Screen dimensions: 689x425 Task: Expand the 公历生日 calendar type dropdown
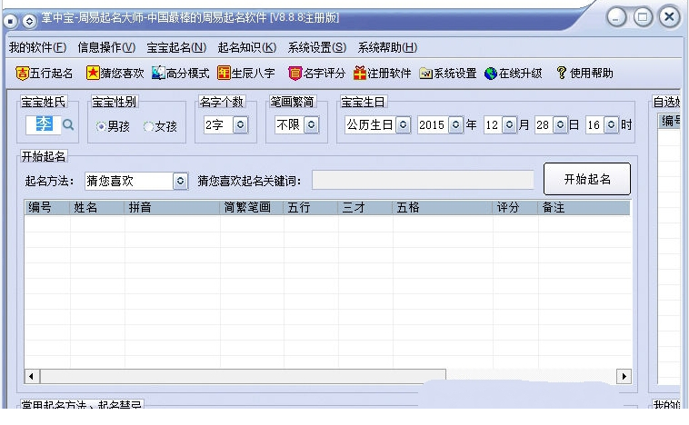click(403, 125)
